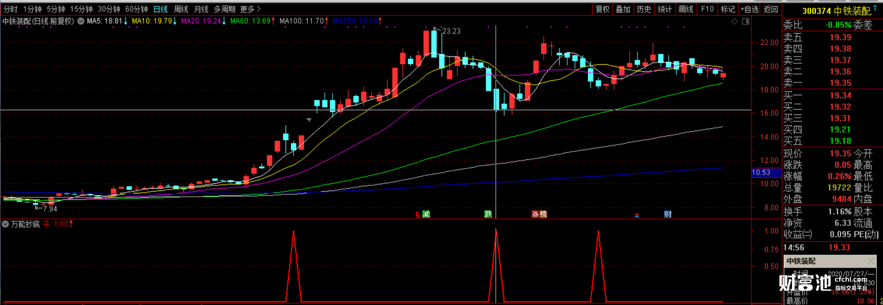The image size is (883, 305).
Task: Click stock code 300374 中铁装配
Action: pos(836,11)
